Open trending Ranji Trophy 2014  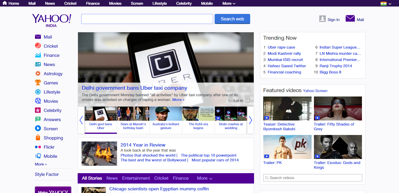point(336,66)
